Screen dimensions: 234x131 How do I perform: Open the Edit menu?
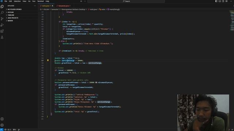pyautogui.click(x=10, y=1)
